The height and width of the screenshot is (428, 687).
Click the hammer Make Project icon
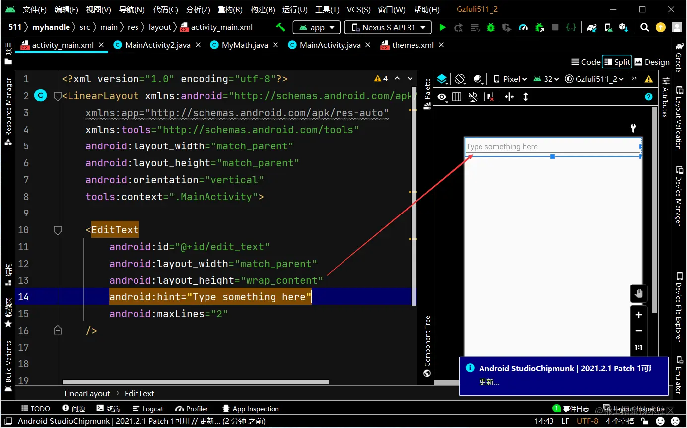click(x=280, y=27)
